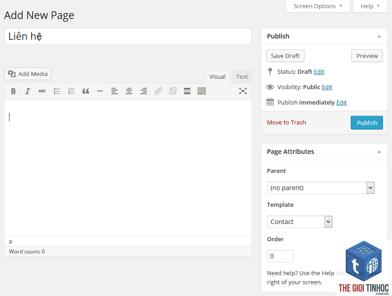Image resolution: width=392 pixels, height=296 pixels.
Task: Click into the Order number field
Action: (280, 256)
